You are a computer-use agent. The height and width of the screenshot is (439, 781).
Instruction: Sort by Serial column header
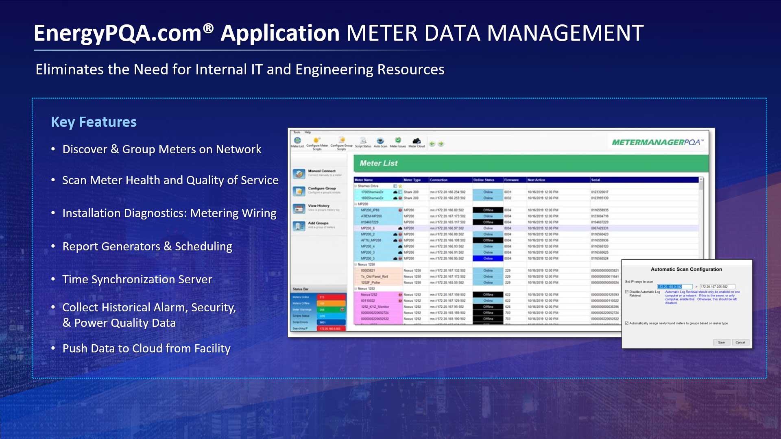point(644,180)
